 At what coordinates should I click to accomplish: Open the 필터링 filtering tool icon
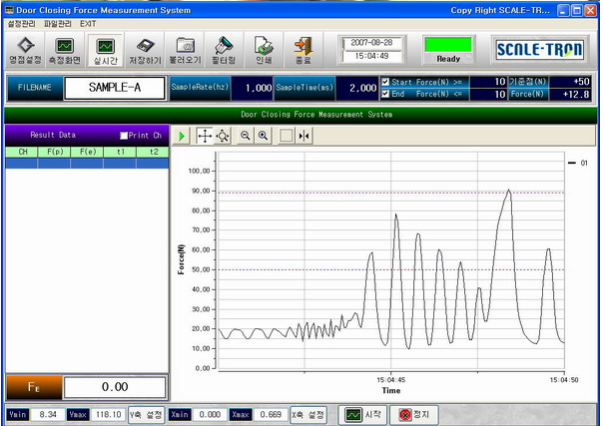pyautogui.click(x=224, y=51)
